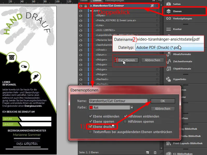Hide the <Fotolia_43274382> object
Image resolution: width=207 pixels, height=155 pixels.
(x=81, y=21)
